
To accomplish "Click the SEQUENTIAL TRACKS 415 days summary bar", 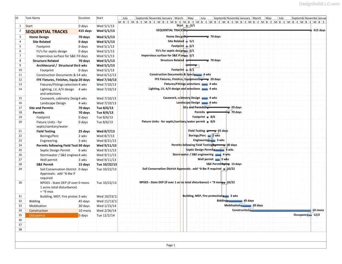I will [248, 30].
